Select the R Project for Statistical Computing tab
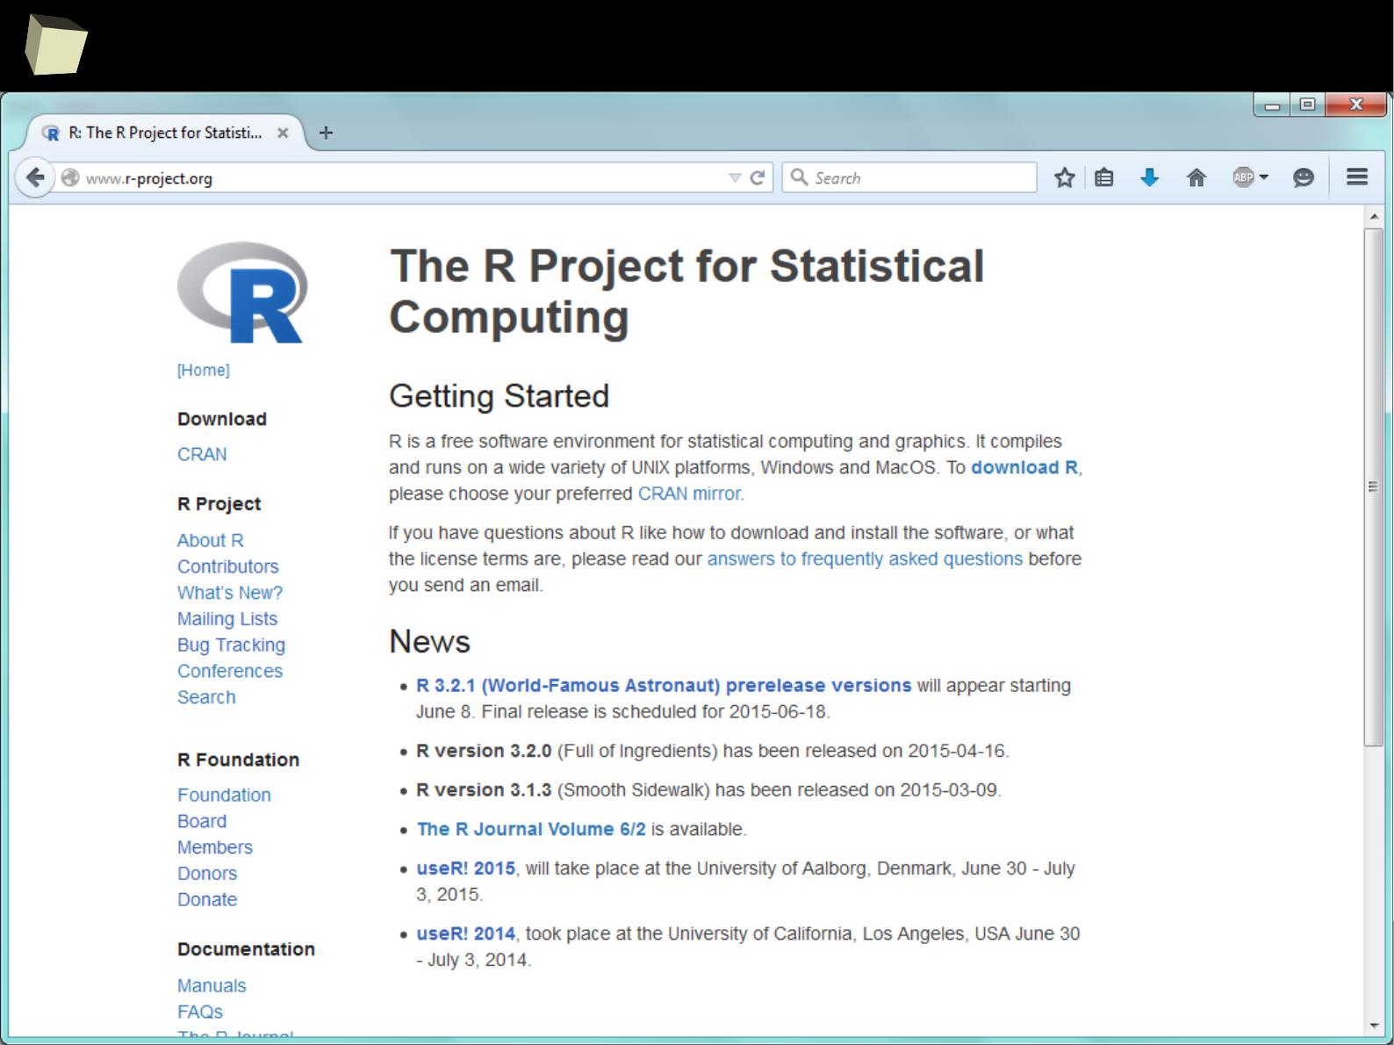This screenshot has width=1394, height=1045. click(165, 133)
